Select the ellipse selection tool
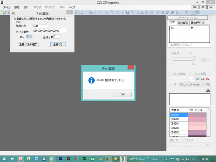Viewport: 216px width, 162px height. pos(86,12)
